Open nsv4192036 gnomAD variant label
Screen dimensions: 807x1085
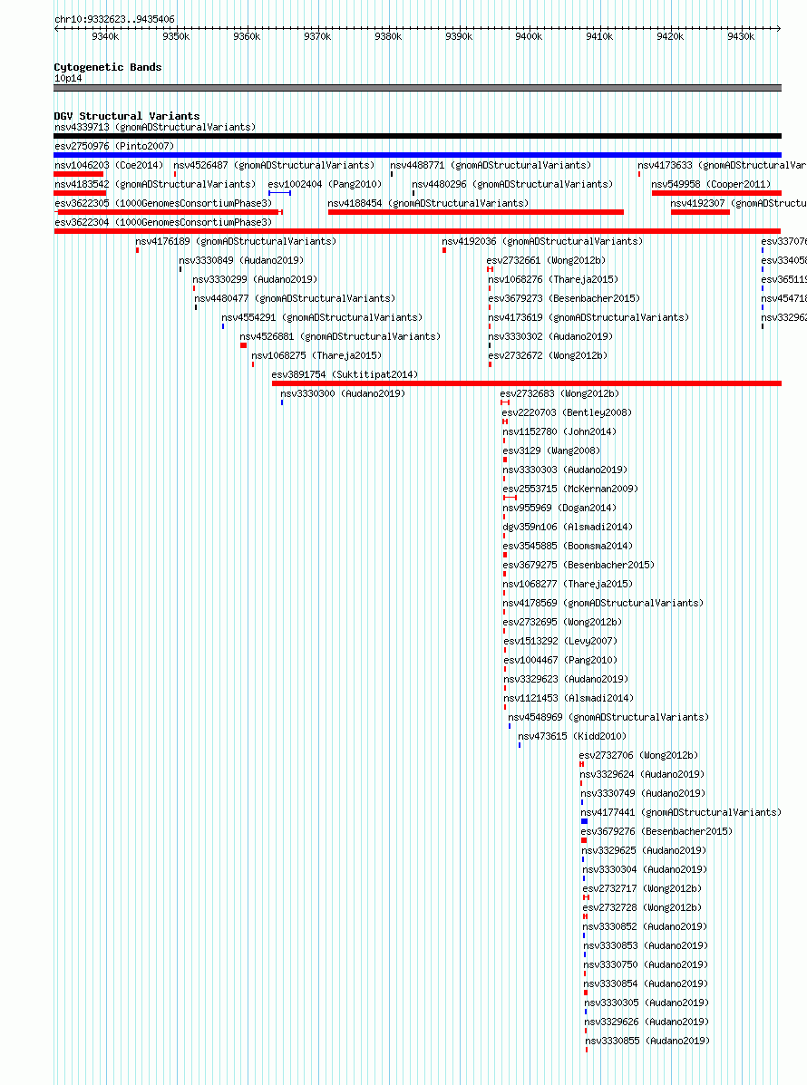(542, 241)
